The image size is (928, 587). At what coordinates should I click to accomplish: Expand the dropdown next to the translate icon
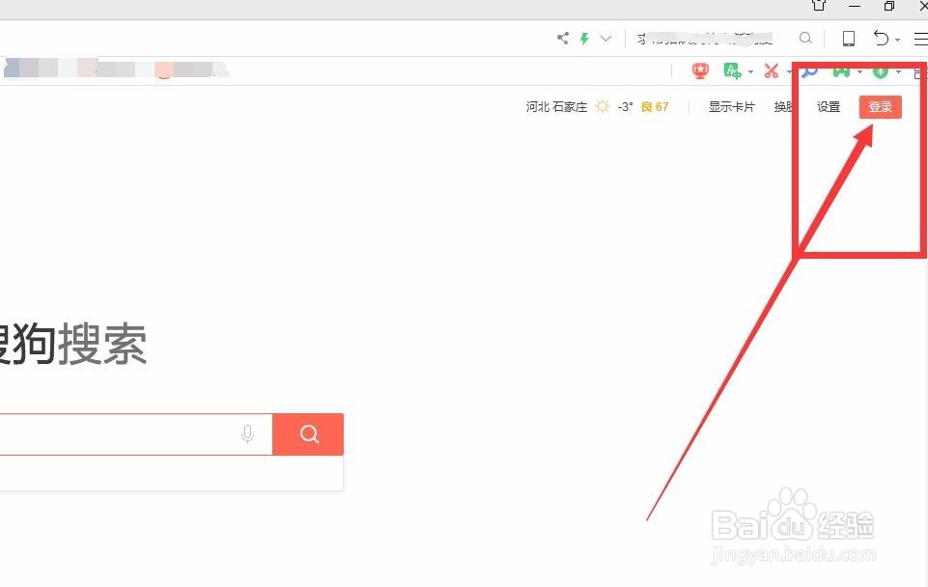coord(750,72)
